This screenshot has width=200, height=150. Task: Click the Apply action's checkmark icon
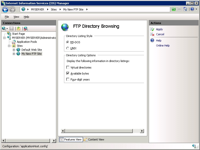152,29
